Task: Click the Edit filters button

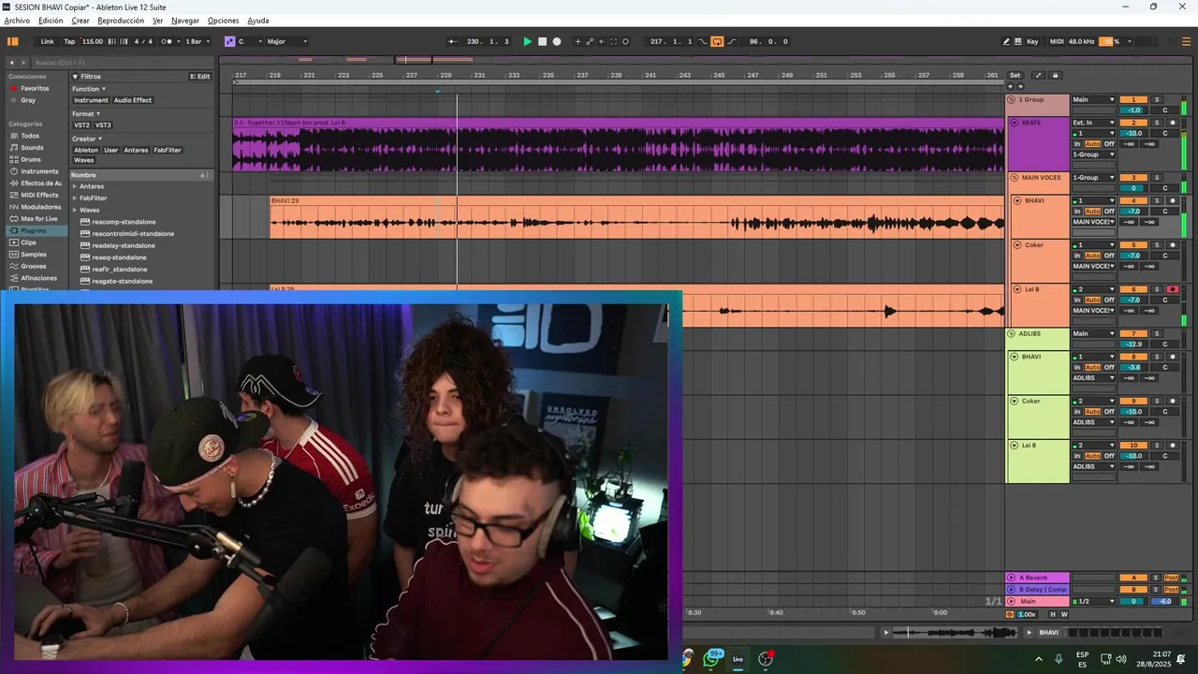Action: [x=200, y=77]
